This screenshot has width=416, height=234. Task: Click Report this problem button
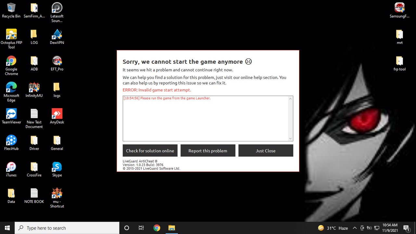pyautogui.click(x=208, y=150)
